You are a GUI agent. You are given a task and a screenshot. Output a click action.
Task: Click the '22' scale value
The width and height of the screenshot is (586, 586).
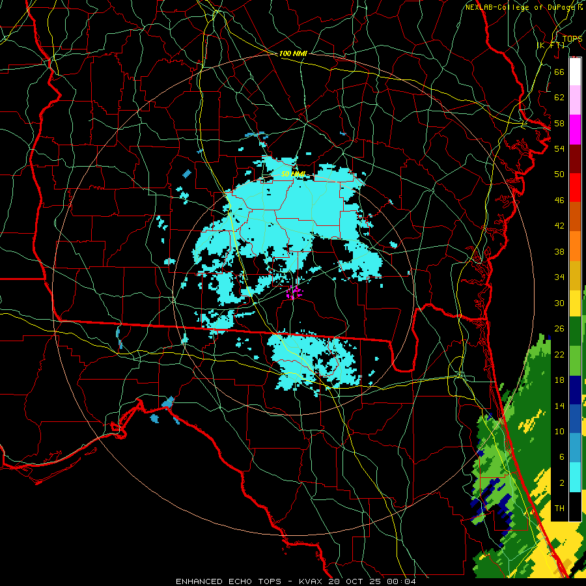pyautogui.click(x=559, y=354)
